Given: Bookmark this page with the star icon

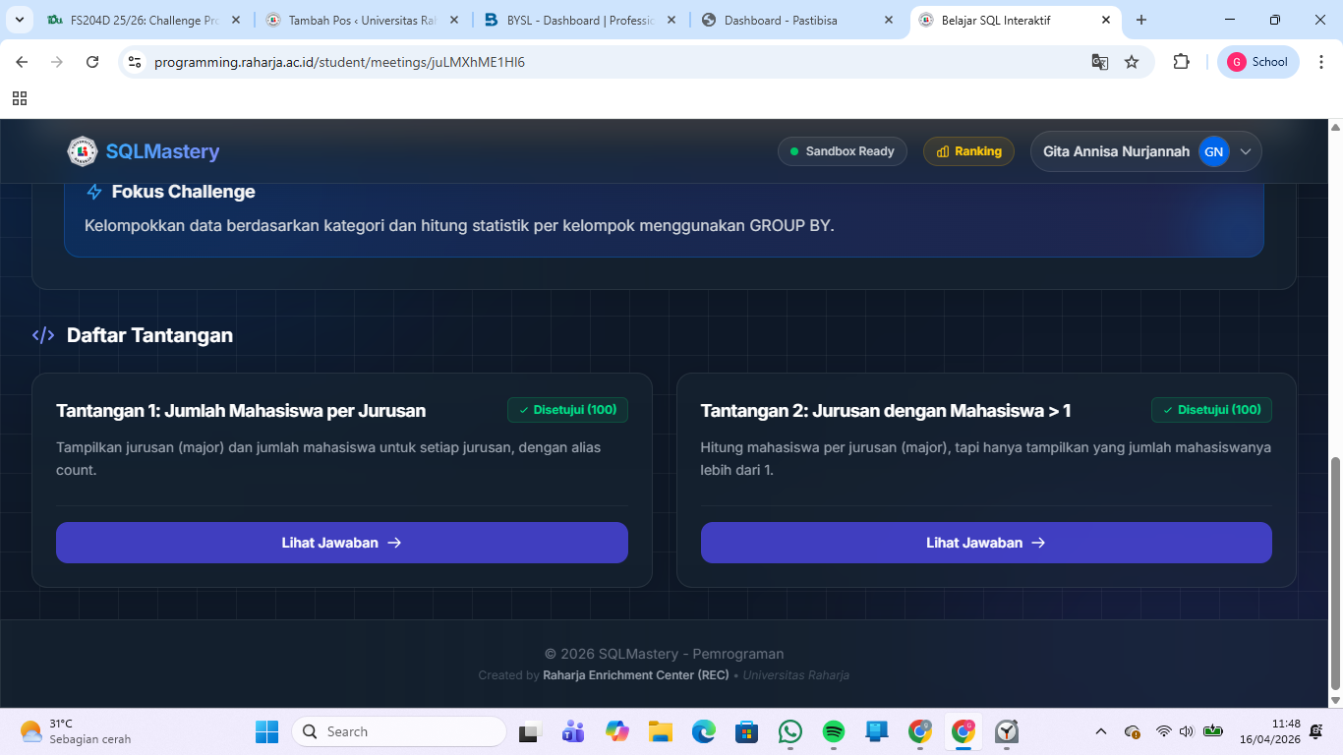Looking at the screenshot, I should [1132, 62].
